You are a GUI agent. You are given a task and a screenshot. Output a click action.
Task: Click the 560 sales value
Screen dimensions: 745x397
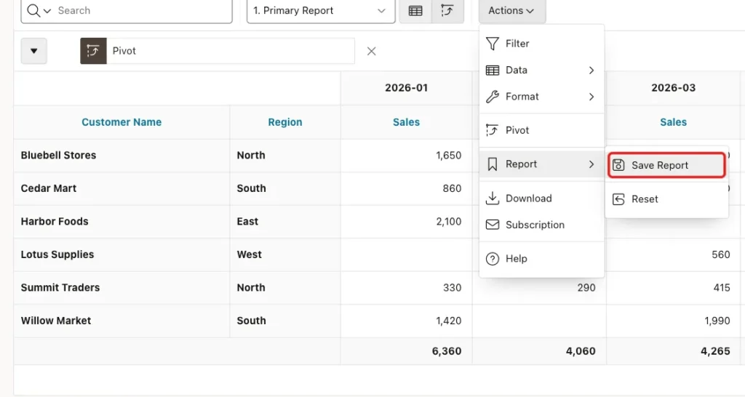click(x=721, y=254)
